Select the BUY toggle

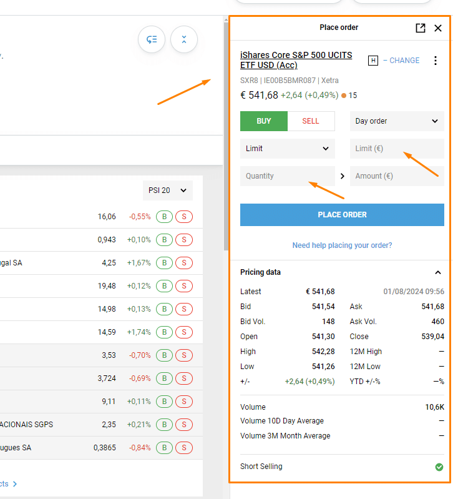coord(264,121)
